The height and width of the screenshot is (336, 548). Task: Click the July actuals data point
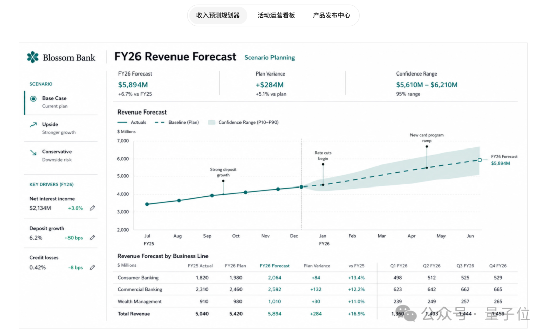(147, 204)
